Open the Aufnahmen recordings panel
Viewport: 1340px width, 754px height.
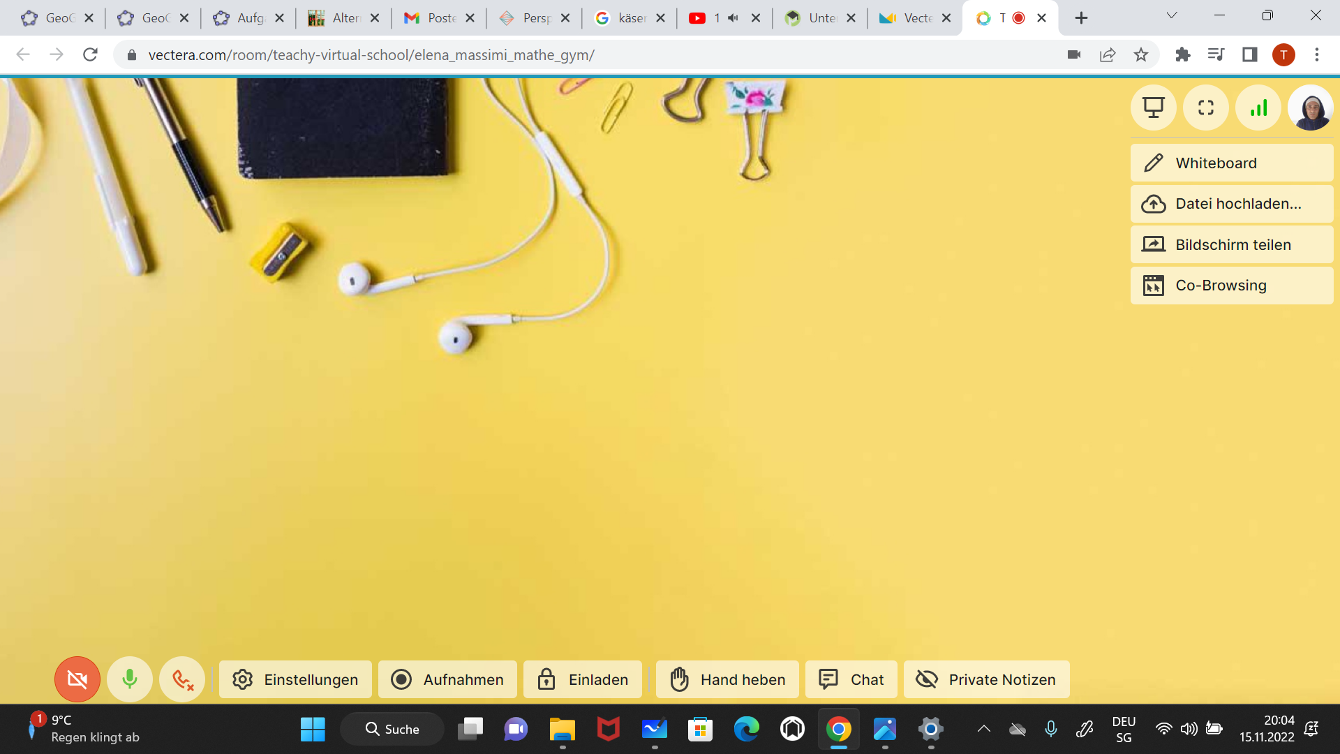pyautogui.click(x=447, y=679)
